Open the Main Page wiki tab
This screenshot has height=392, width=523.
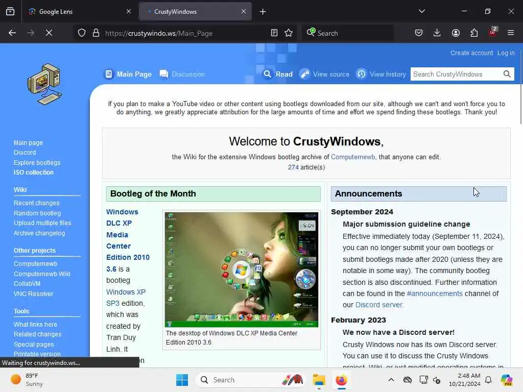tap(129, 74)
